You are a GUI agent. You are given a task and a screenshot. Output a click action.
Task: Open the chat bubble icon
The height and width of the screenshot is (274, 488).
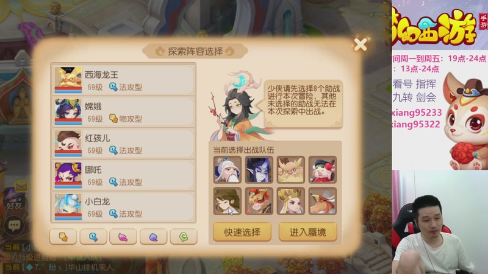(x=14, y=225)
